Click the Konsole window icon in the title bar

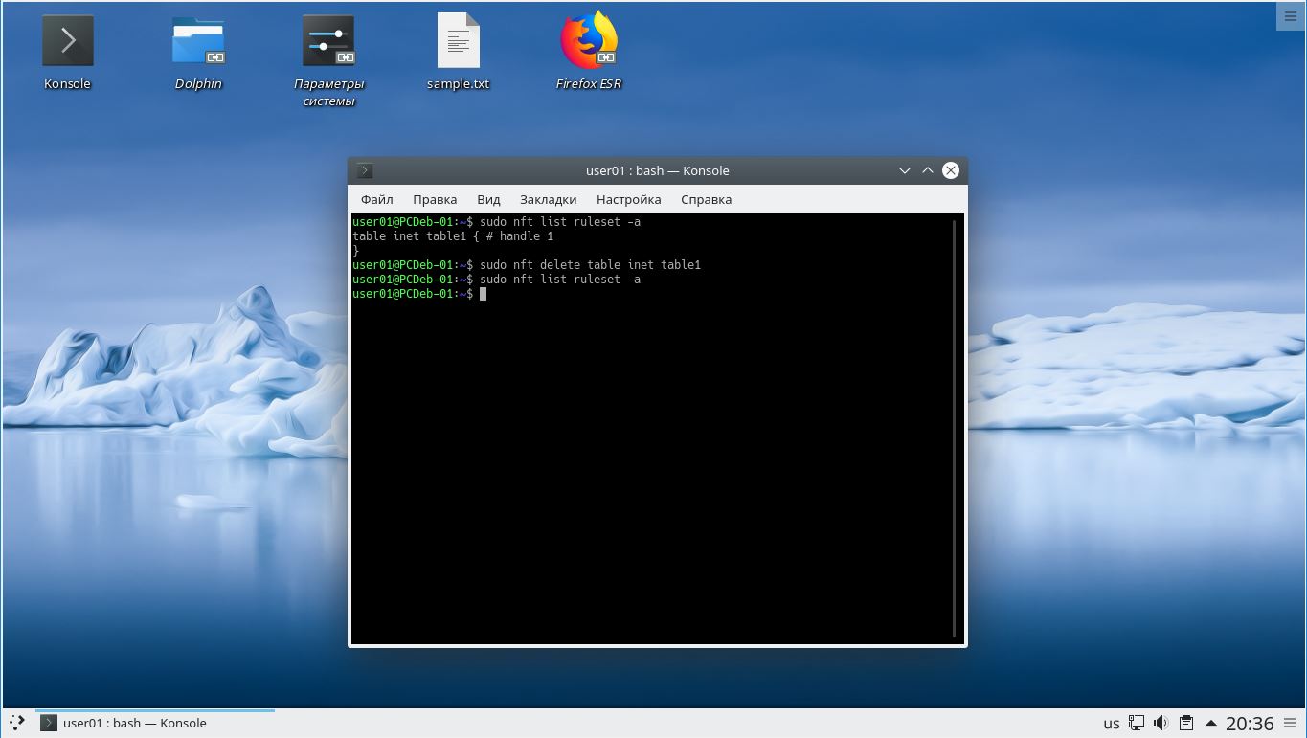(365, 170)
